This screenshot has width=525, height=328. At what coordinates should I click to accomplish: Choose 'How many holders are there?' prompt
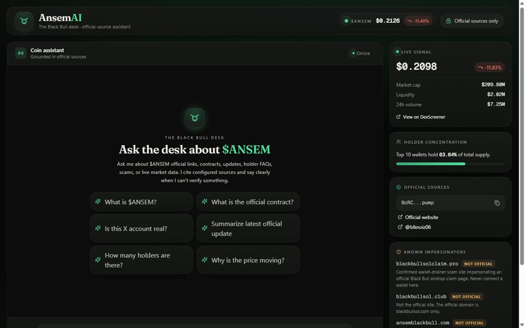(x=141, y=260)
